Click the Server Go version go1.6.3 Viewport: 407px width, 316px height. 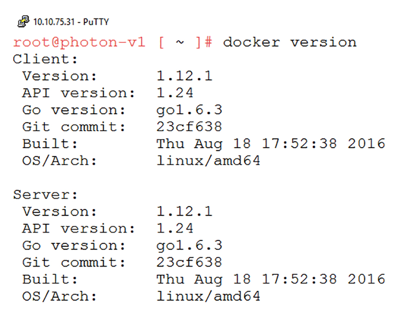[x=189, y=246]
